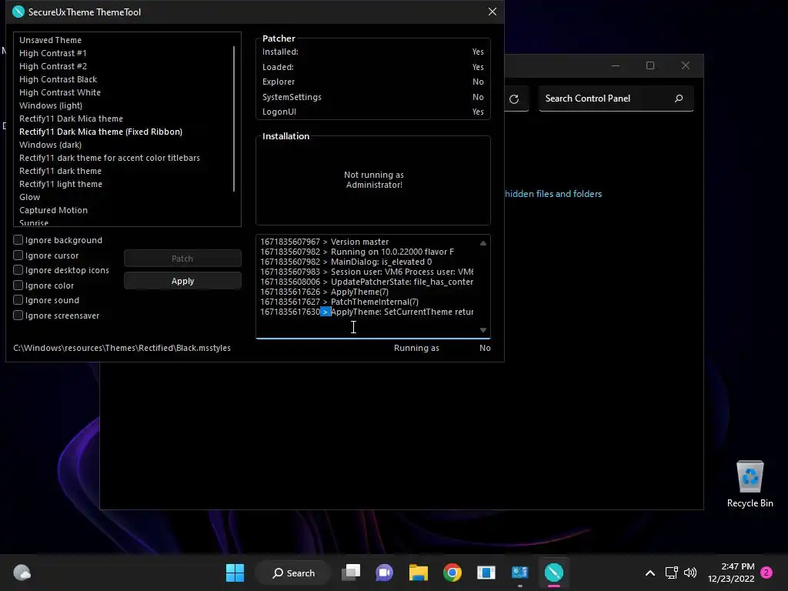Click the ApplyTheme(7) log line

pos(324,292)
